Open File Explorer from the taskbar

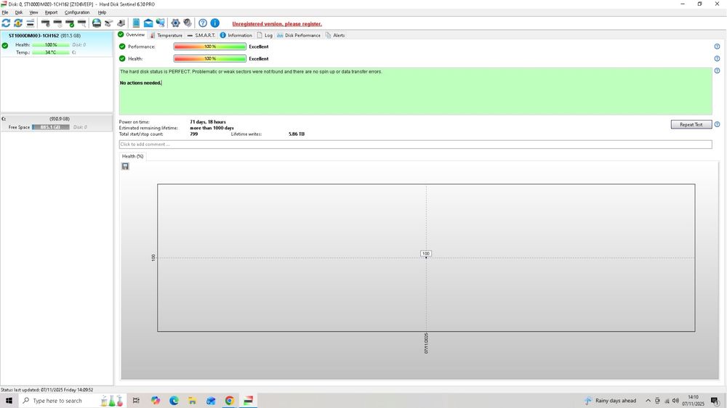193,401
